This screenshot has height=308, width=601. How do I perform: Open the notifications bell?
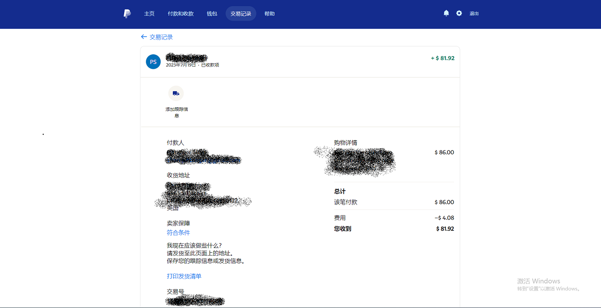(x=446, y=13)
